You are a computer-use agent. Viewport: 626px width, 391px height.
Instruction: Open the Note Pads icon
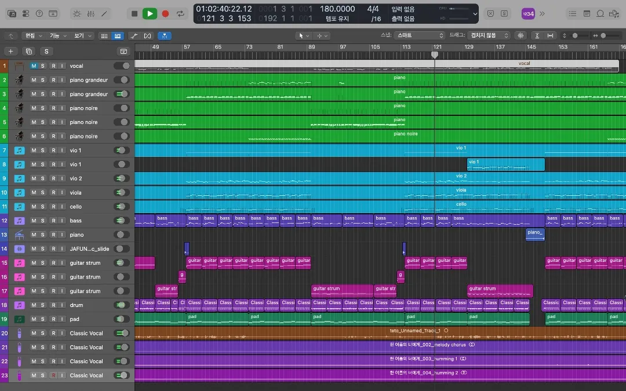pyautogui.click(x=587, y=13)
